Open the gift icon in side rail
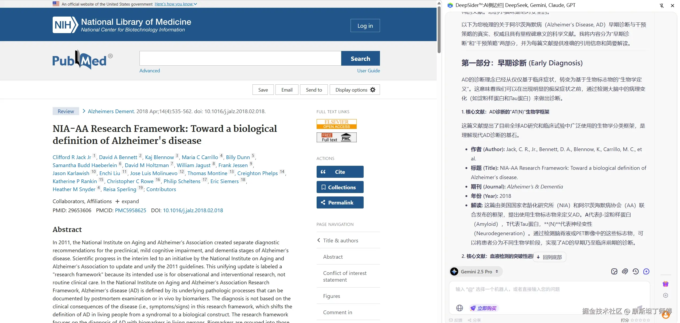Image resolution: width=680 pixels, height=323 pixels. pos(665,284)
